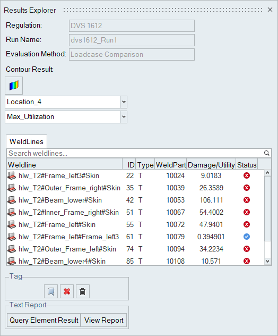Select the WeldLines tab
Screen dimensions: 278x336
point(27,141)
